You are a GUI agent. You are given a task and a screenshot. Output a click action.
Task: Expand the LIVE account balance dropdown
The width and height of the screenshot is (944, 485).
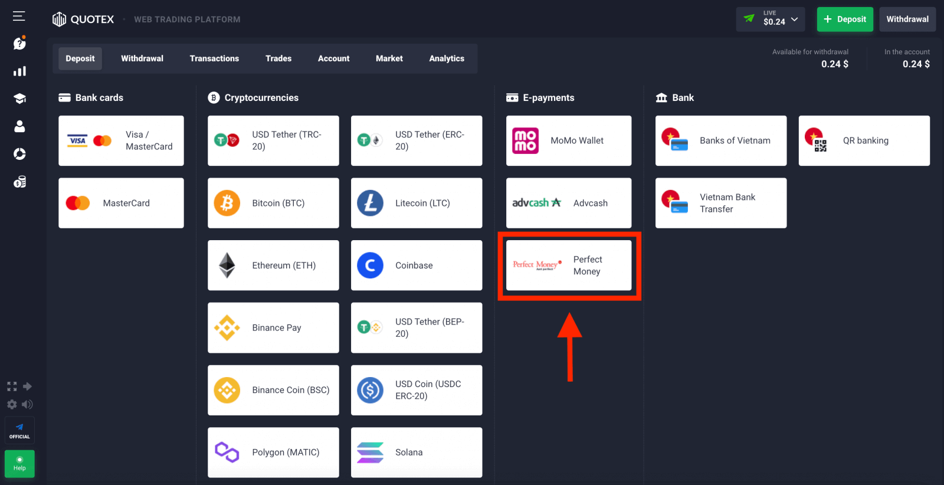[771, 19]
